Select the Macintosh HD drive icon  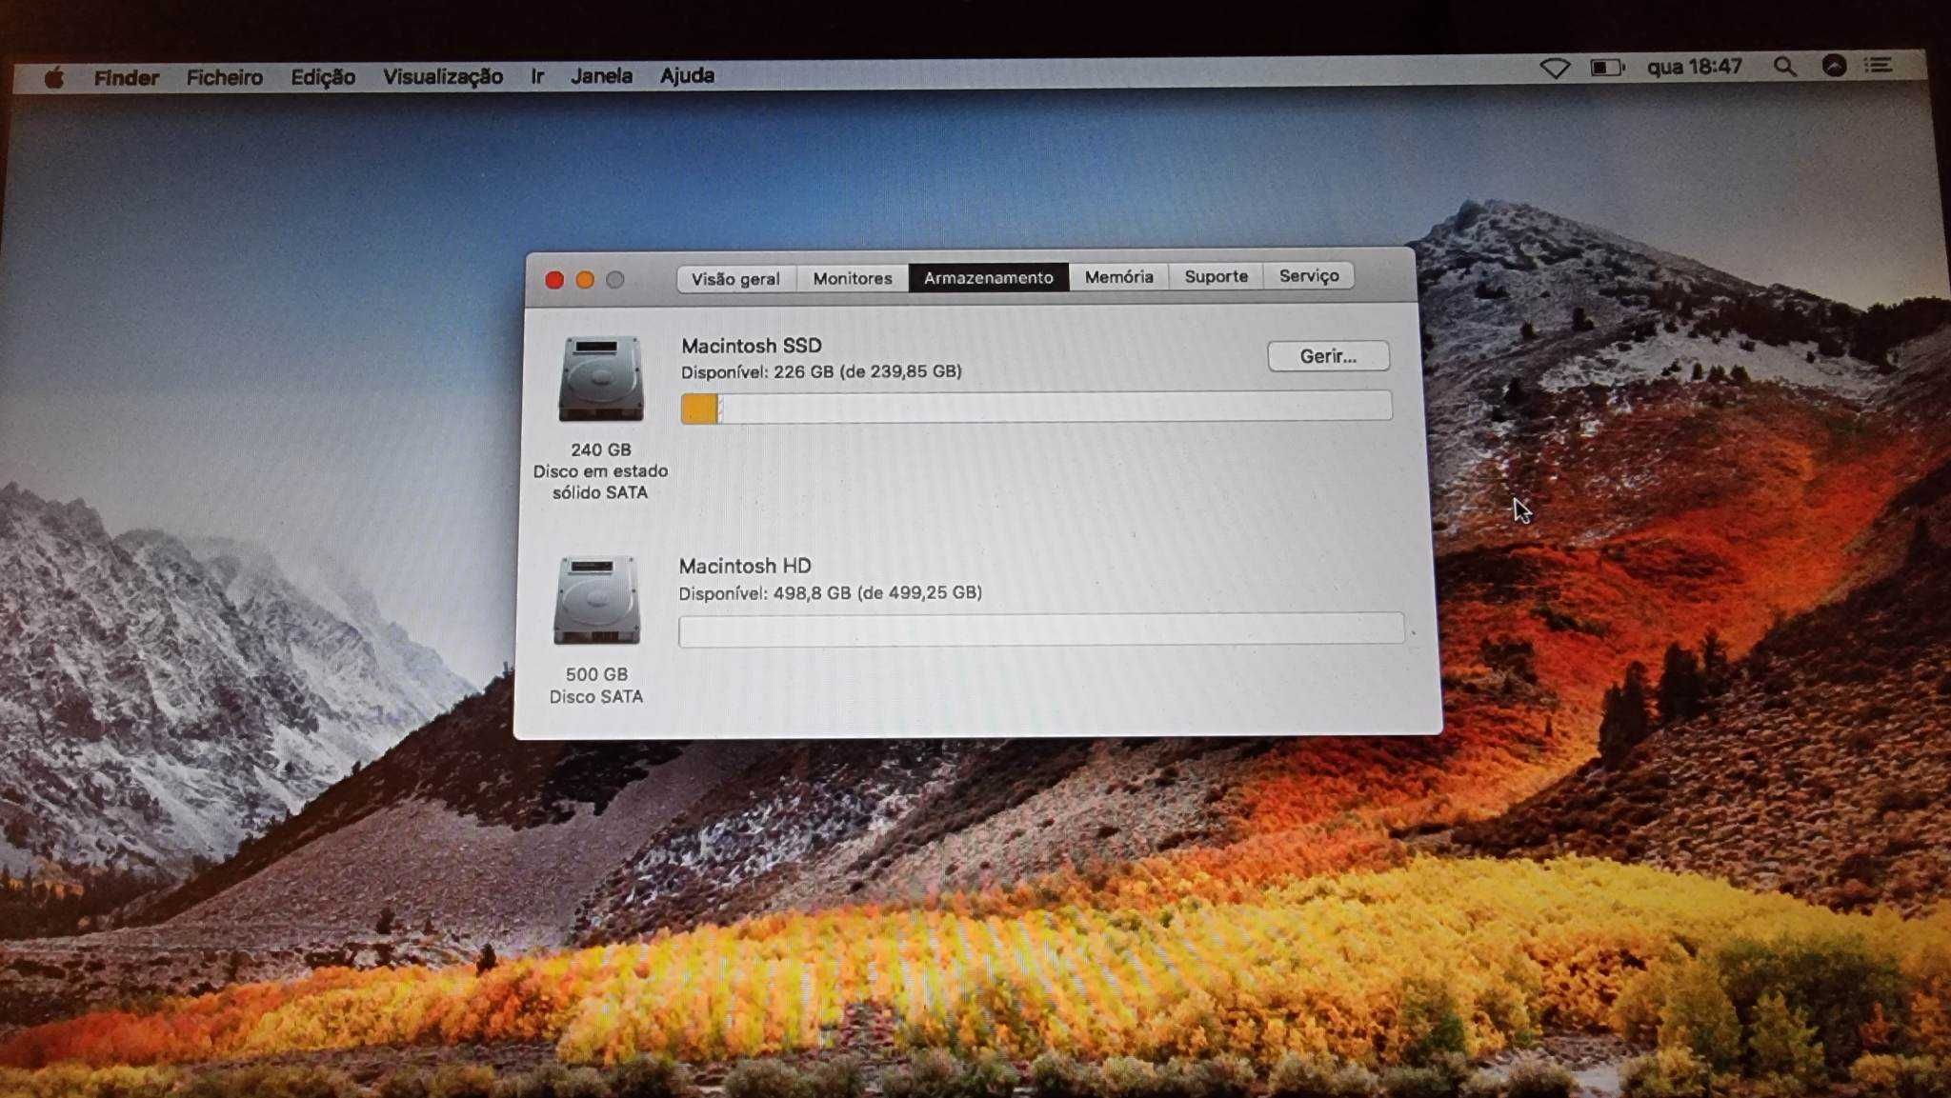[x=596, y=600]
